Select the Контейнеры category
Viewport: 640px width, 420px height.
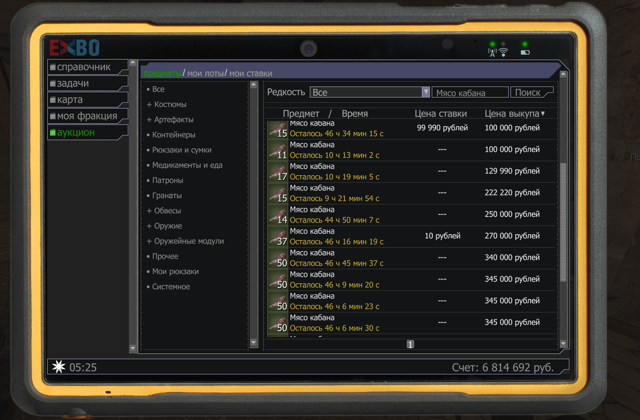(171, 134)
